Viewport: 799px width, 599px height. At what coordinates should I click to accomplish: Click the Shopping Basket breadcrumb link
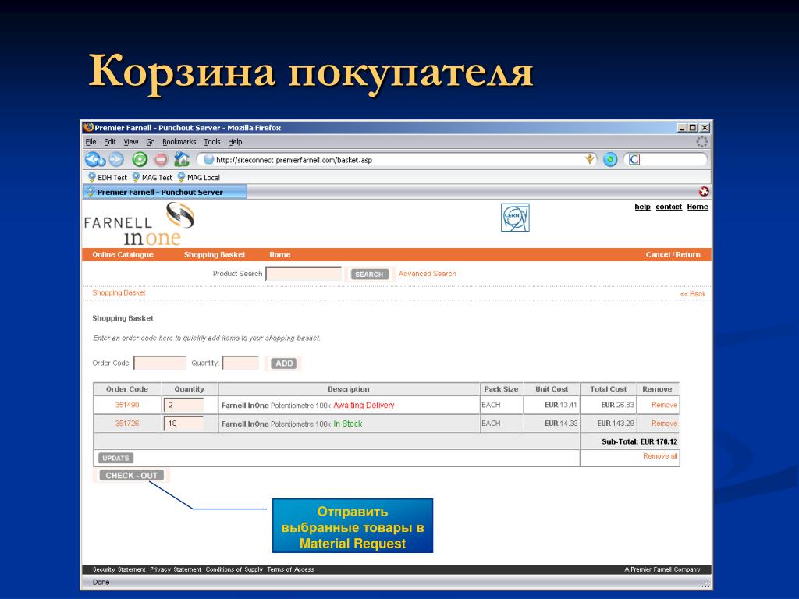[119, 293]
